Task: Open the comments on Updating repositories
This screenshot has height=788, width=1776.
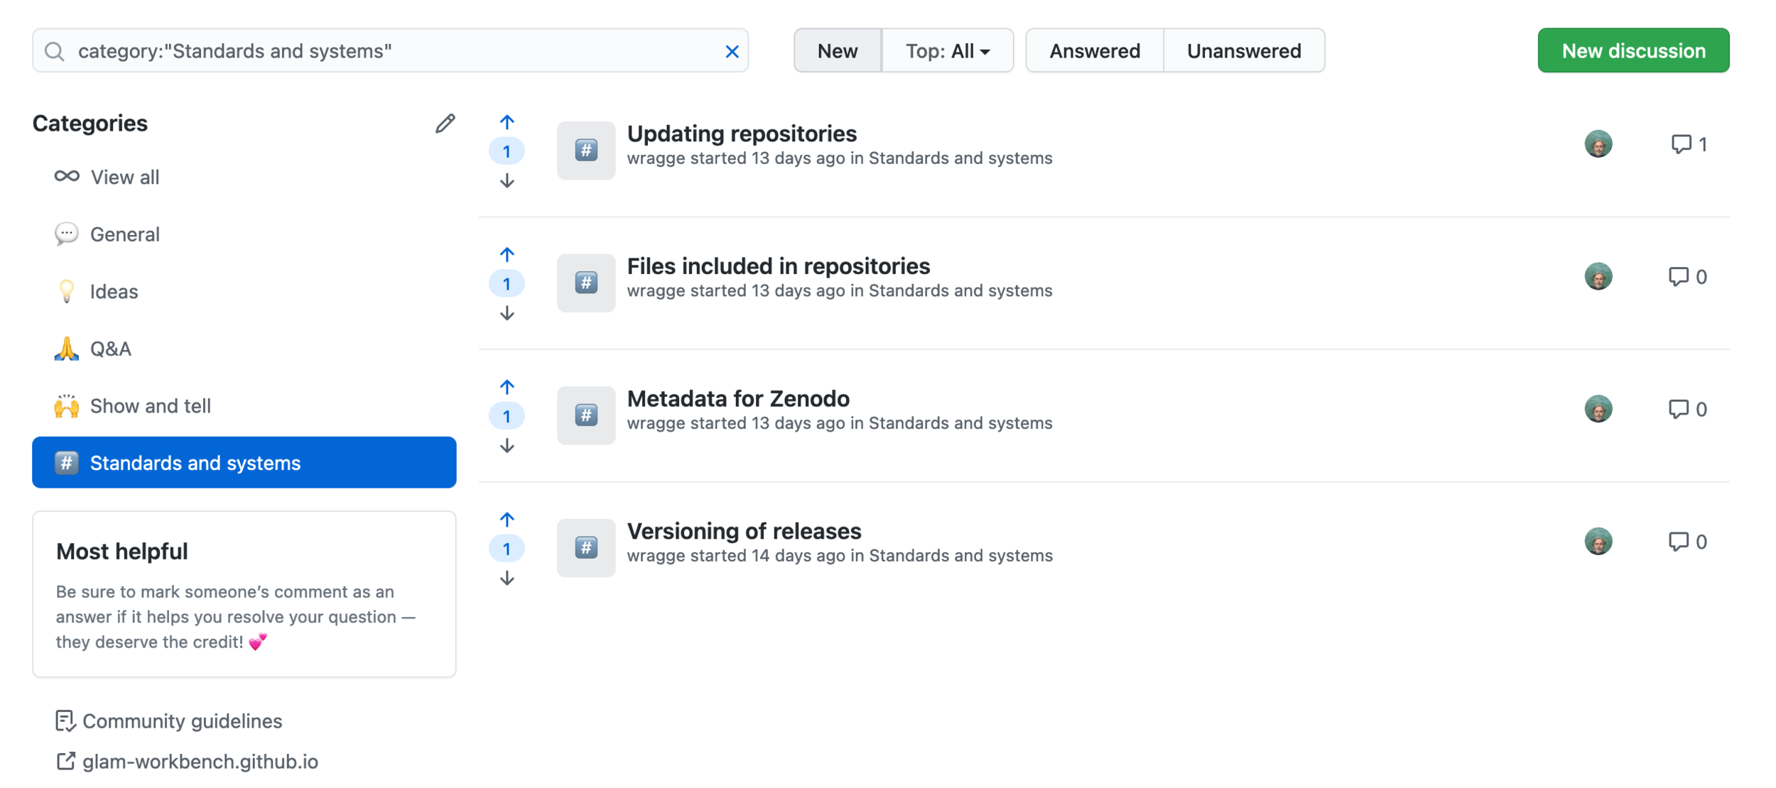Action: point(1688,144)
